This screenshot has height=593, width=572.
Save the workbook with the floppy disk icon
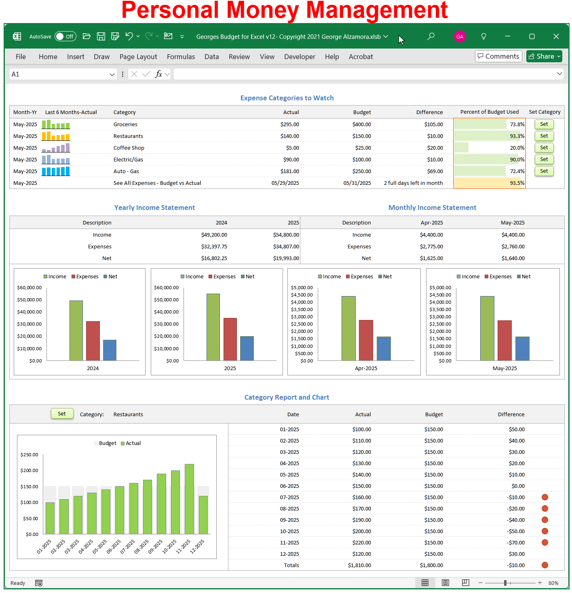coord(101,36)
